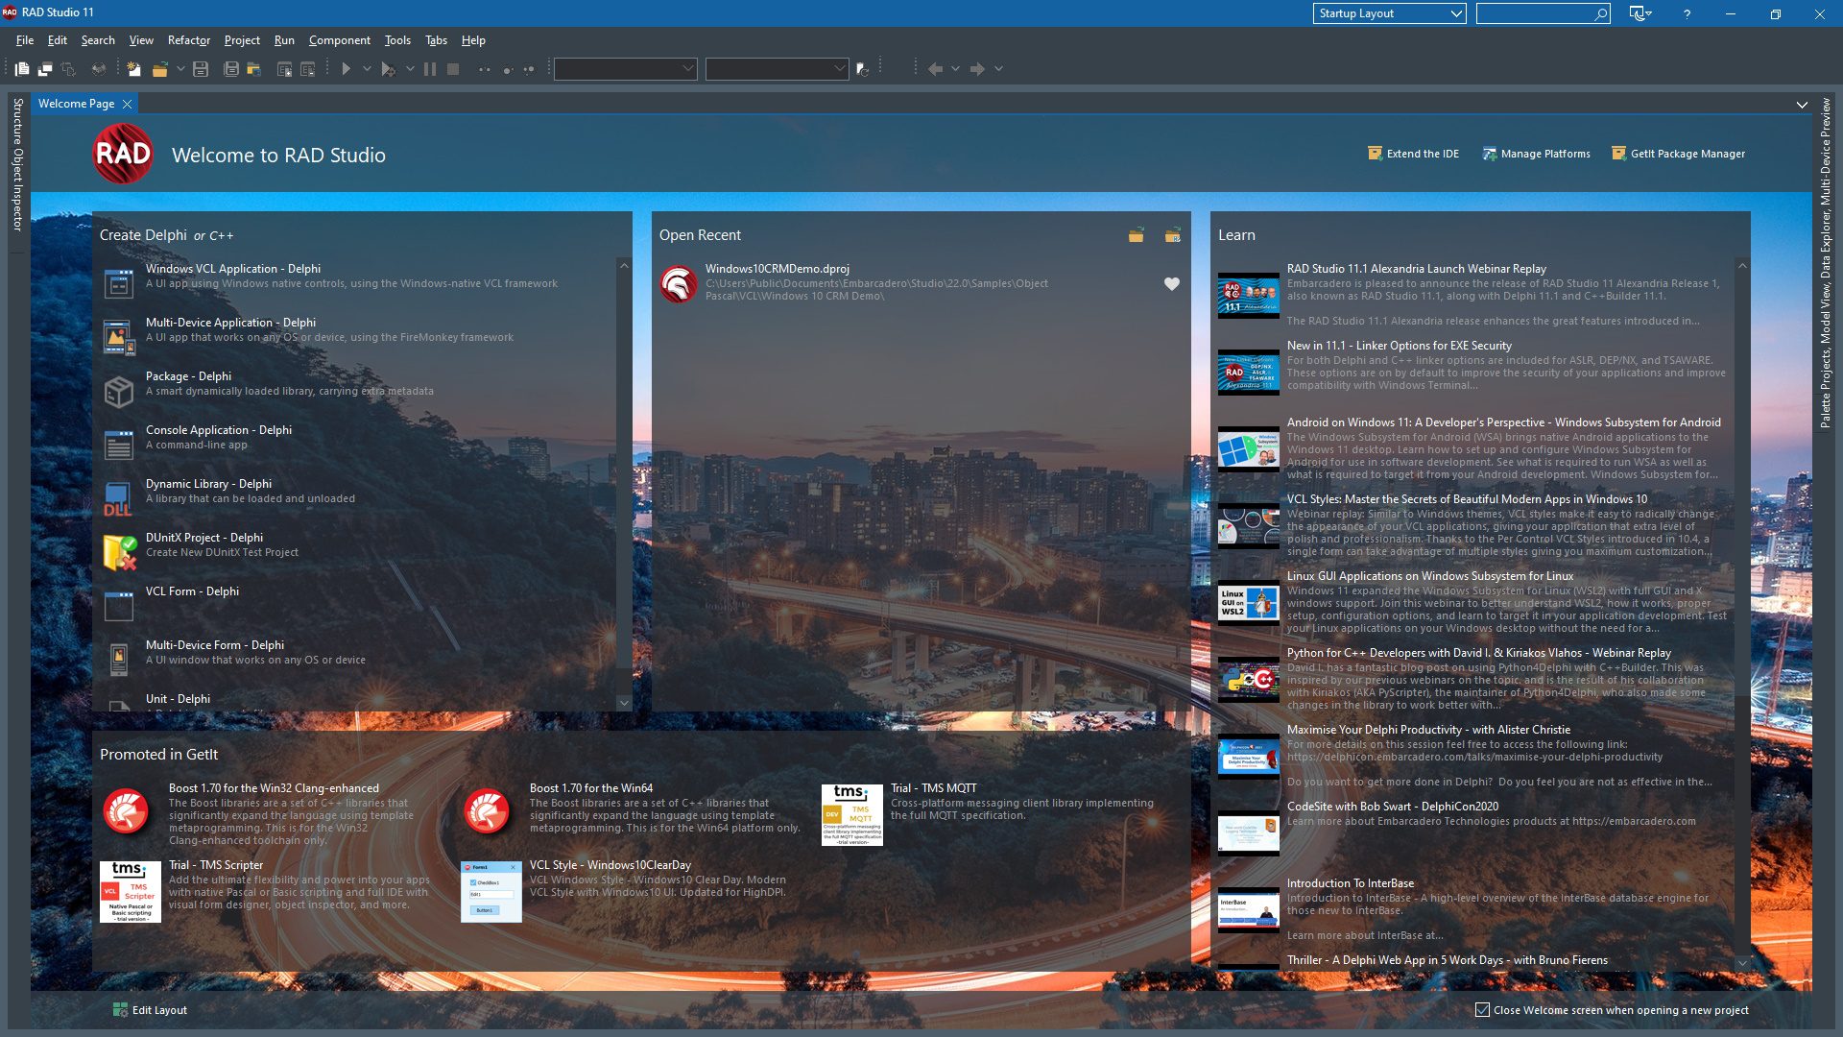The height and width of the screenshot is (1037, 1843).
Task: Click the View Unit toolbar icon
Action: click(x=21, y=69)
